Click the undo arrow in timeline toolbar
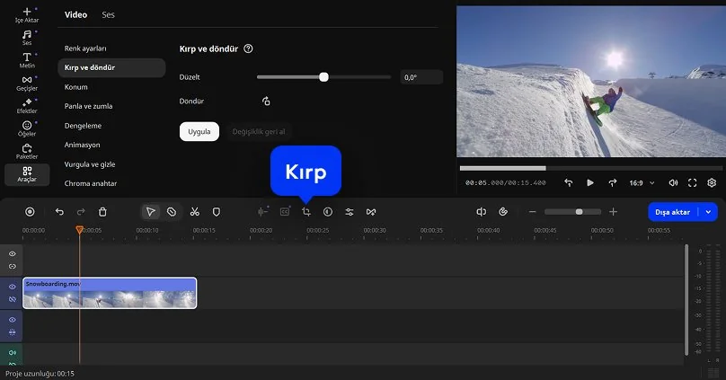This screenshot has height=380, width=726. 59,212
